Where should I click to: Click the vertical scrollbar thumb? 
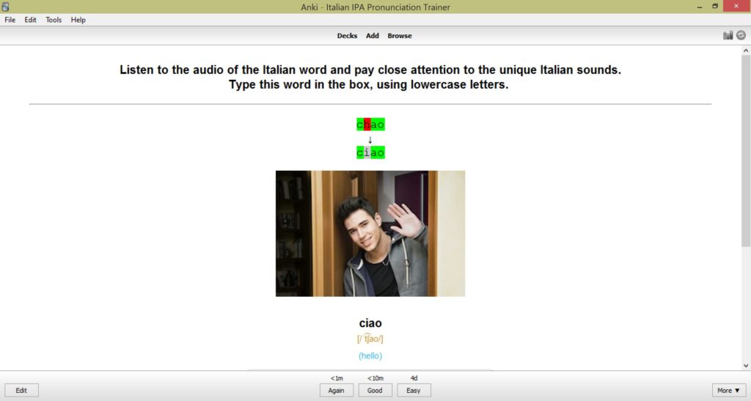[x=746, y=151]
